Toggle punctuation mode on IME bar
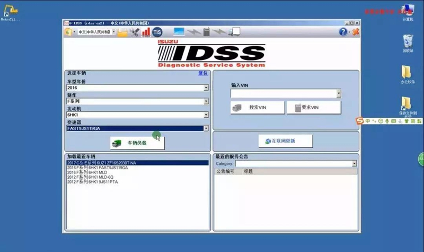The image size is (424, 252). (374, 121)
